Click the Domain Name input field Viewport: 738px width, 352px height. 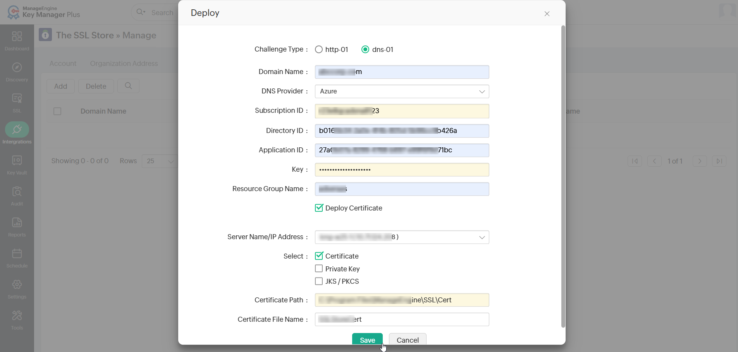click(x=402, y=72)
